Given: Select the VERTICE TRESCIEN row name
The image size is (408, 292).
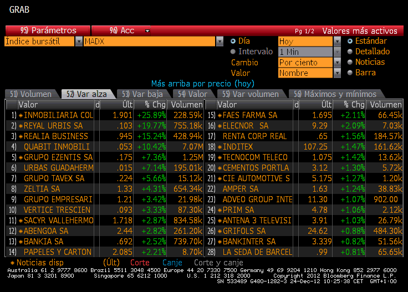Looking at the screenshot, I should tap(57, 210).
